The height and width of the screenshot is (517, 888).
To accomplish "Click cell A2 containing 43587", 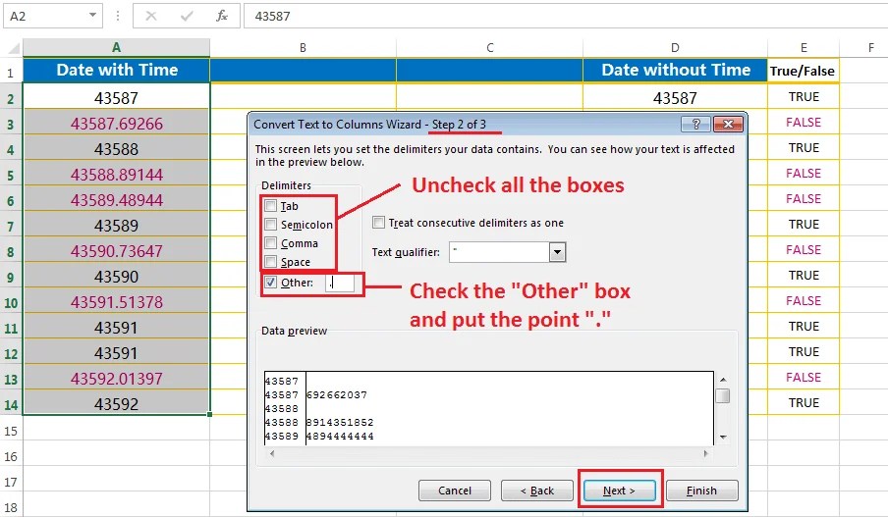I will 116,98.
